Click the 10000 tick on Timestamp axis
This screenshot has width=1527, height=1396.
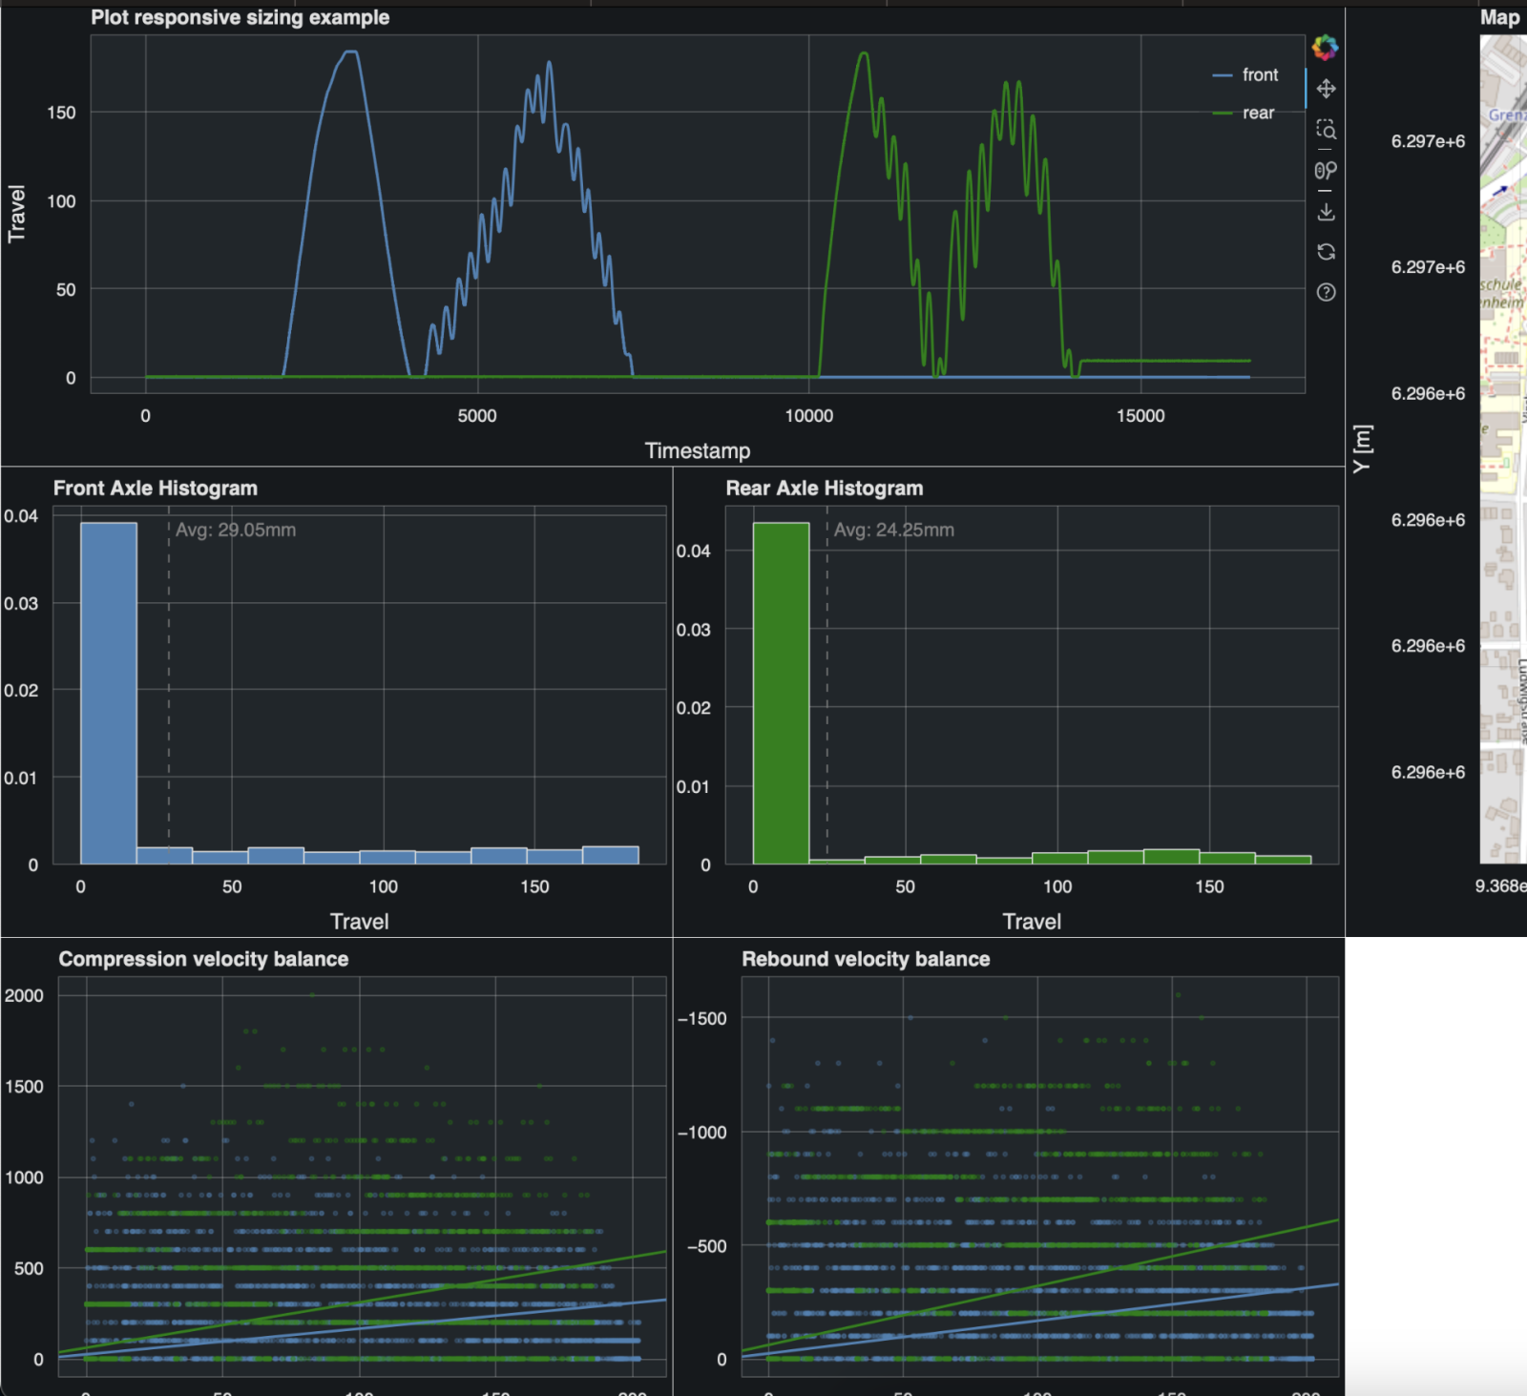809,416
